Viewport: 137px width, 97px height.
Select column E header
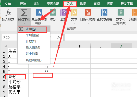(x=101, y=46)
